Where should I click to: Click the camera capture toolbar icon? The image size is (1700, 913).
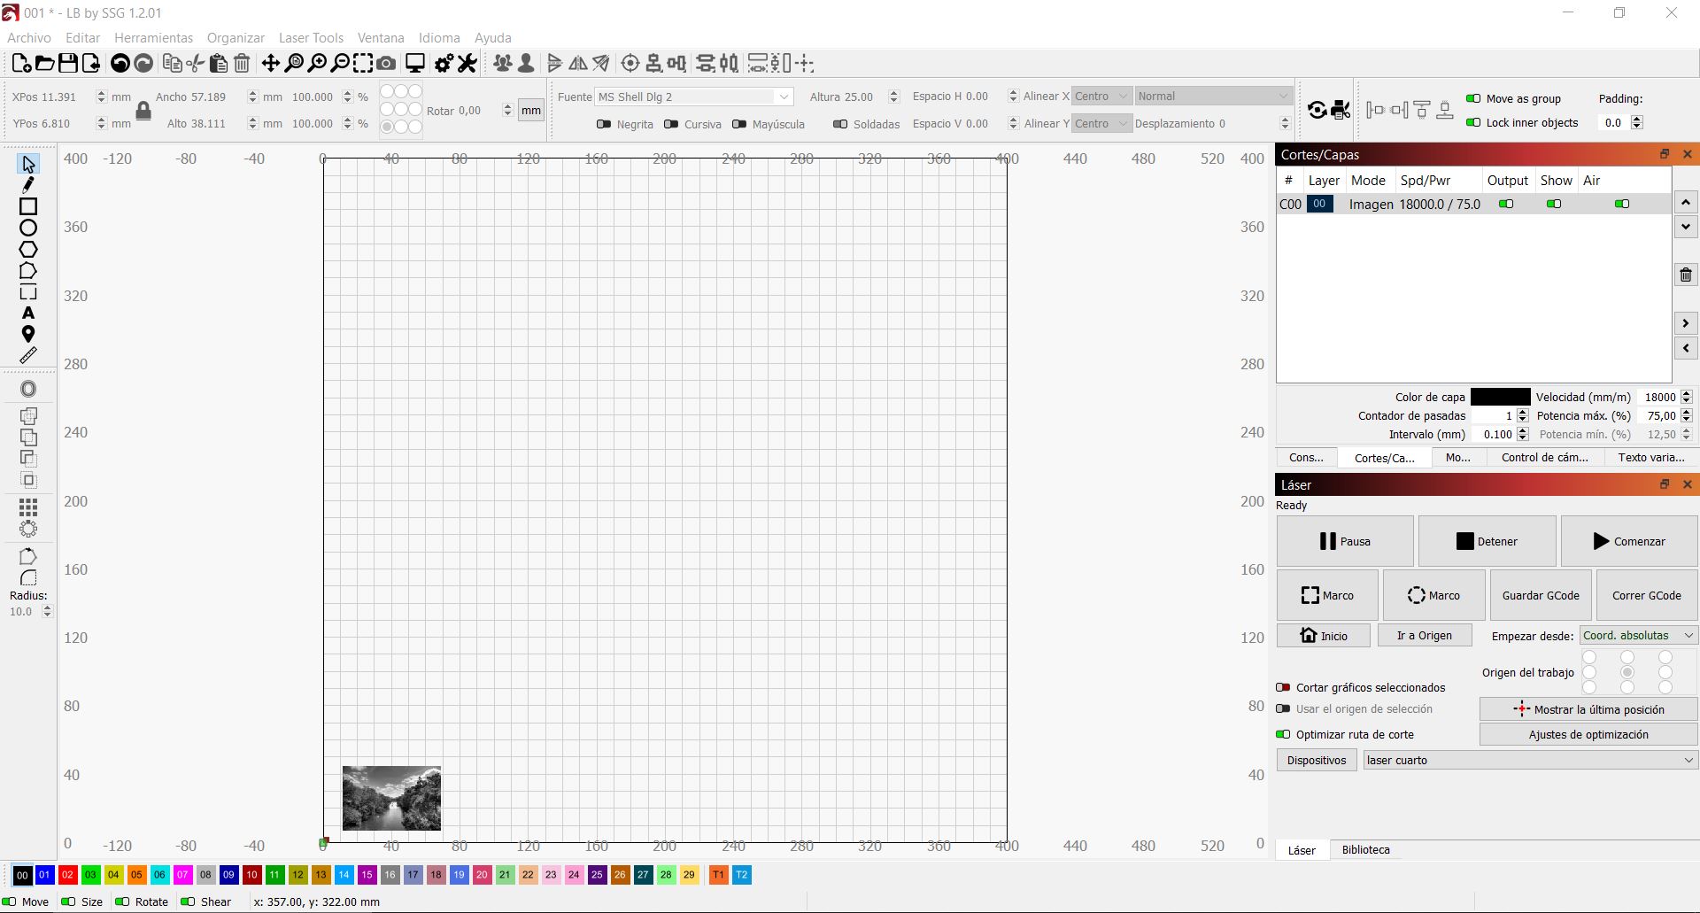click(386, 63)
